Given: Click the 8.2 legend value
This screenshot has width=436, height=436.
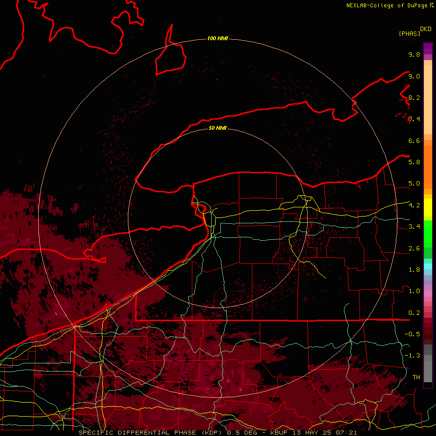Looking at the screenshot, I should [x=414, y=97].
